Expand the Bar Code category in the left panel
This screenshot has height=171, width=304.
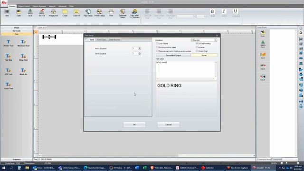tap(17, 31)
